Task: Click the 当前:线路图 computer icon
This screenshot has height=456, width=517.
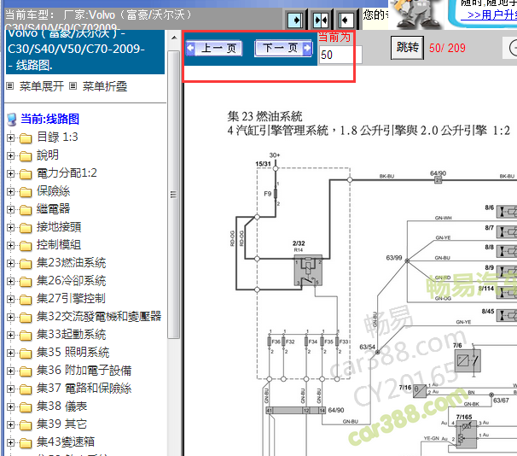Action: 12,119
